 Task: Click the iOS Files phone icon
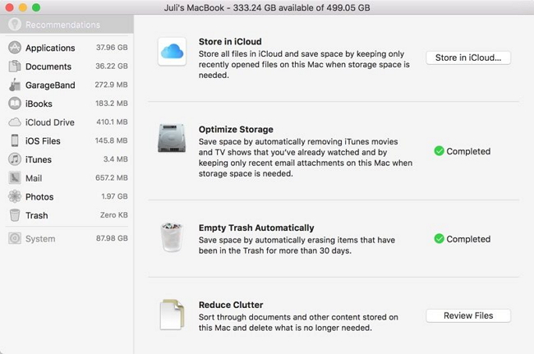click(x=15, y=140)
